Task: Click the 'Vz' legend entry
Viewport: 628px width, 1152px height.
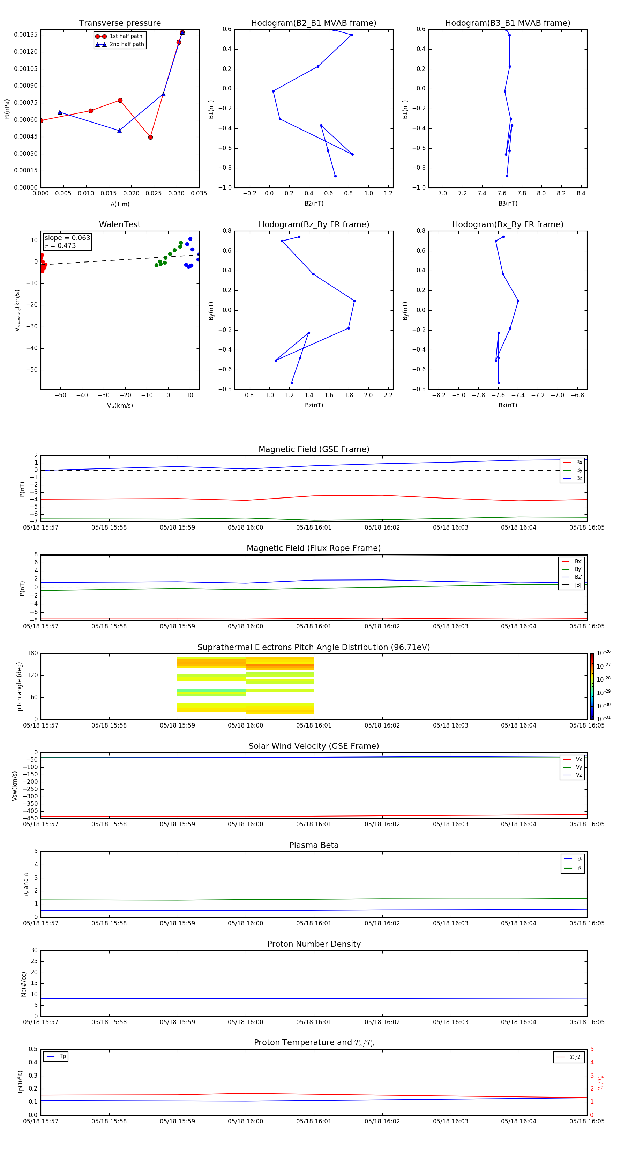Action: tap(573, 775)
